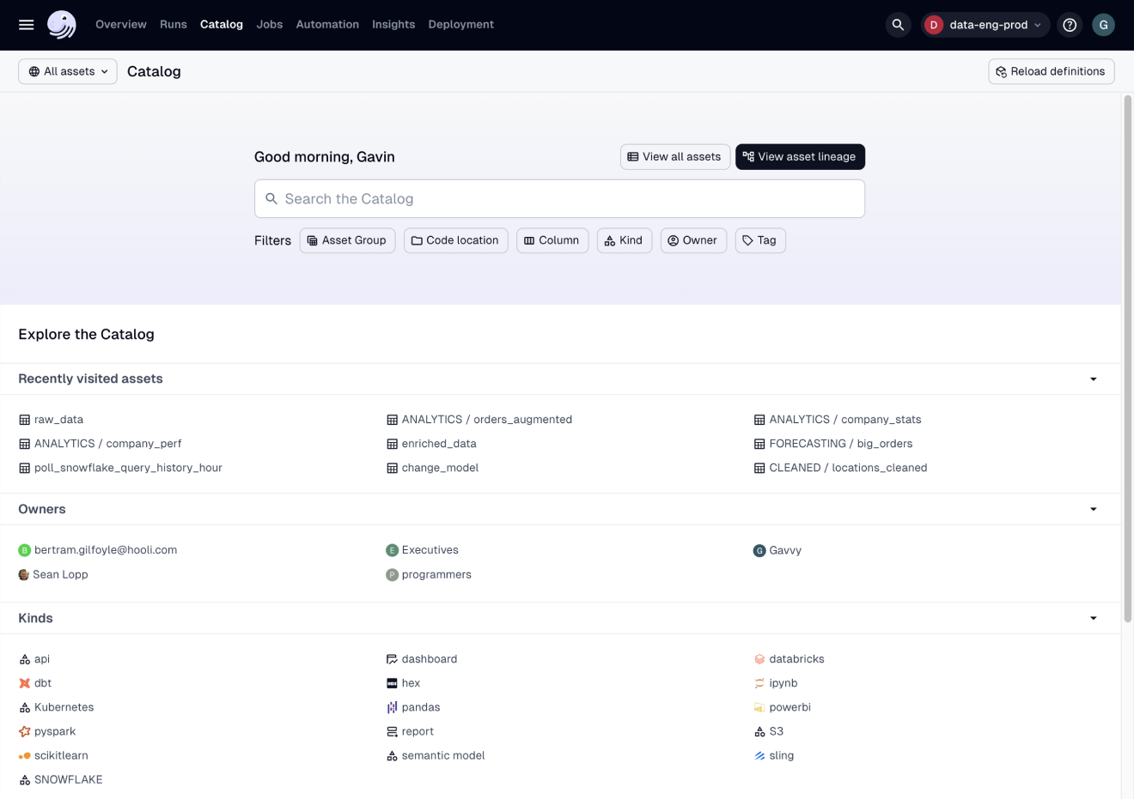Click the scikitlearn kind icon
The height and width of the screenshot is (799, 1134).
tap(23, 755)
